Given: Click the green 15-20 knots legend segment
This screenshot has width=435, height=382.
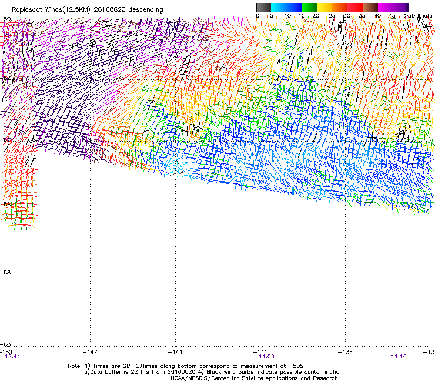Looking at the screenshot, I should click(x=309, y=7).
